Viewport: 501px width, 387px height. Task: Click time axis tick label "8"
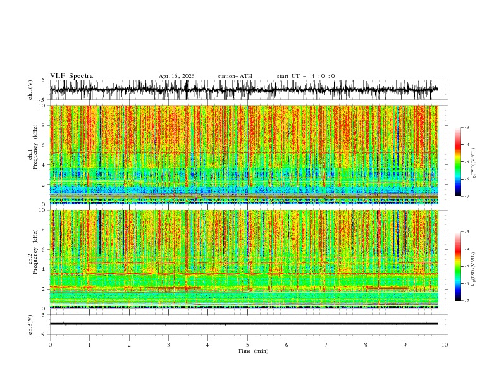(x=366, y=345)
